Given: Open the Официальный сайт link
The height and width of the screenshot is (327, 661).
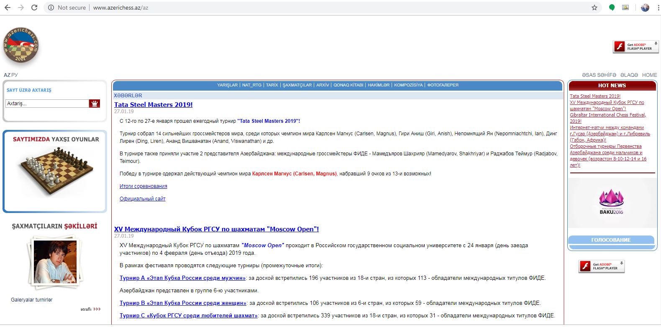Looking at the screenshot, I should click(143, 199).
